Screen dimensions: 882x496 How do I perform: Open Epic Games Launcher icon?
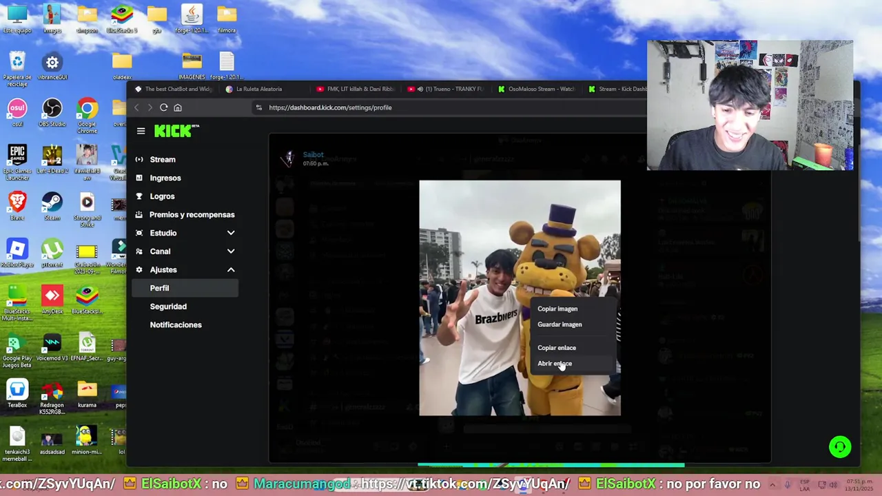(x=17, y=163)
